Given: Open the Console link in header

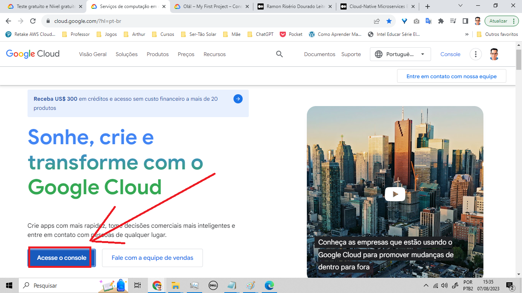Looking at the screenshot, I should [450, 54].
